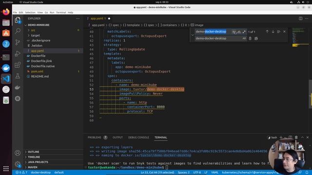Screen dimensions: 312x175
Task: Collapse the DEMO-MINIKUBE folder root
Action: point(26,25)
